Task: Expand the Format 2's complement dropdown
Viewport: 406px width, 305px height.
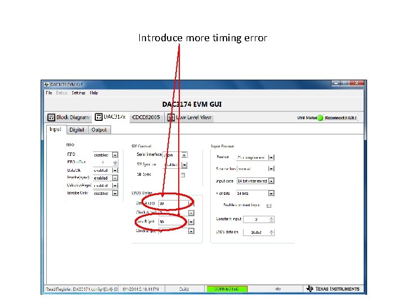Action: (x=271, y=158)
